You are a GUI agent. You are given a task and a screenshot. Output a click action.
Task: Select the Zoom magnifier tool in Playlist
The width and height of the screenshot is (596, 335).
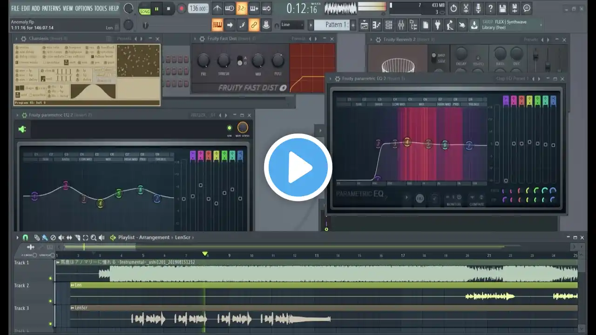click(94, 237)
